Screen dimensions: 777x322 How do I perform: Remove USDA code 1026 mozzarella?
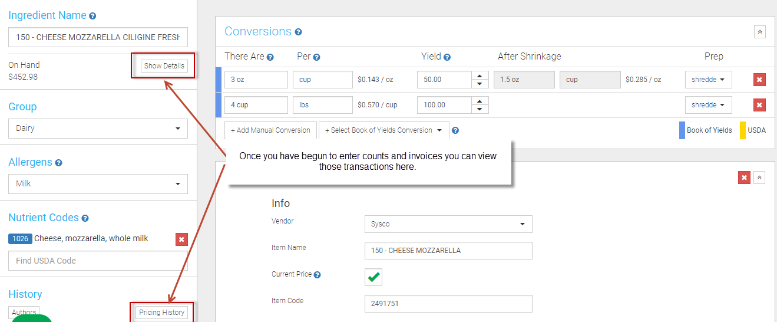click(x=181, y=239)
